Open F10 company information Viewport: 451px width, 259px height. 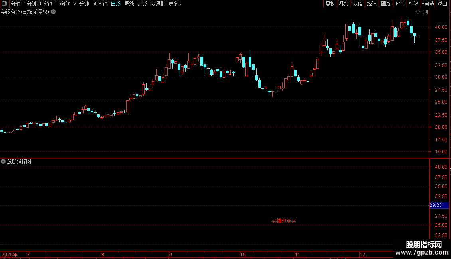tap(400, 4)
